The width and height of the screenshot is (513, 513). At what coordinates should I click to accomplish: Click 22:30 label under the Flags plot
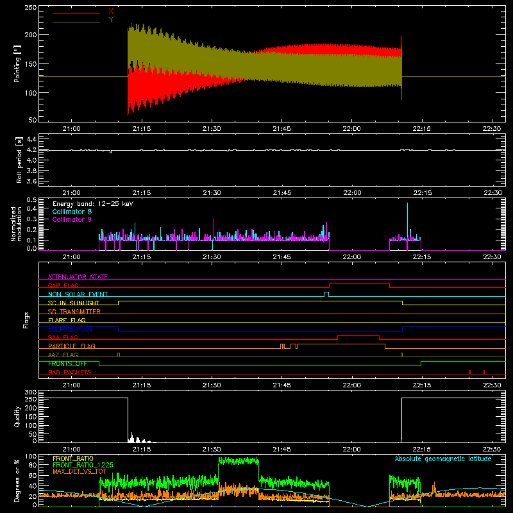tap(492, 385)
